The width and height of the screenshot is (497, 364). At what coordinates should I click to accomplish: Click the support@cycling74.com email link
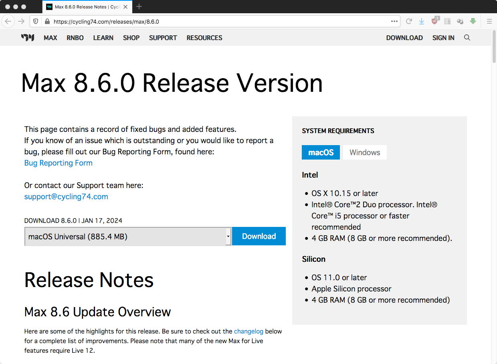click(66, 196)
